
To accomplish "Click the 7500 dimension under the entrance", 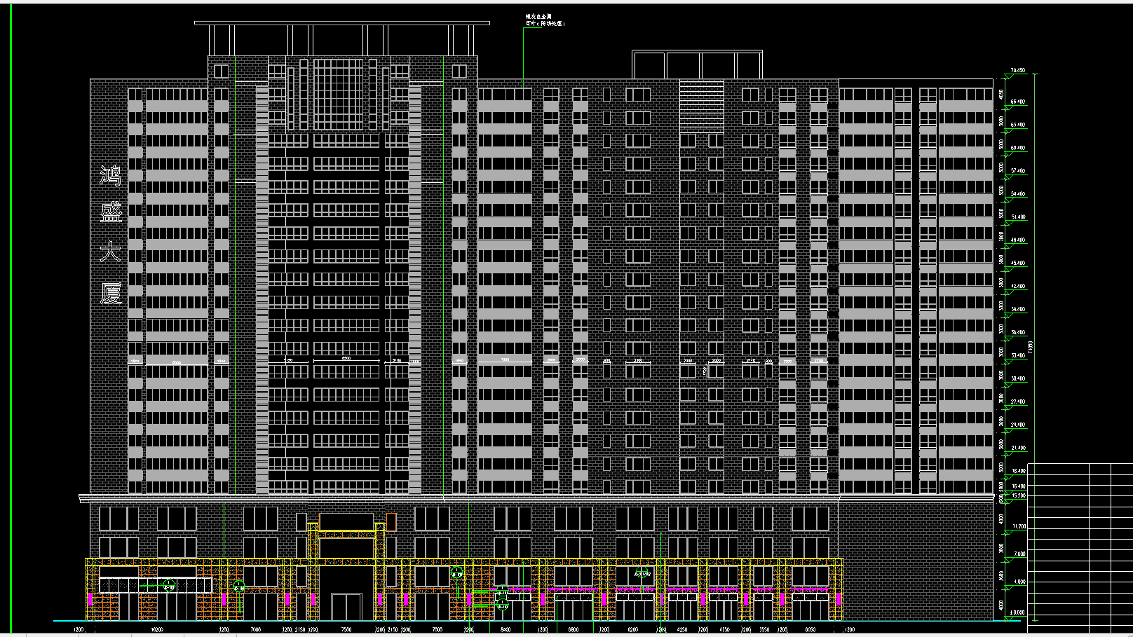I will 346,630.
